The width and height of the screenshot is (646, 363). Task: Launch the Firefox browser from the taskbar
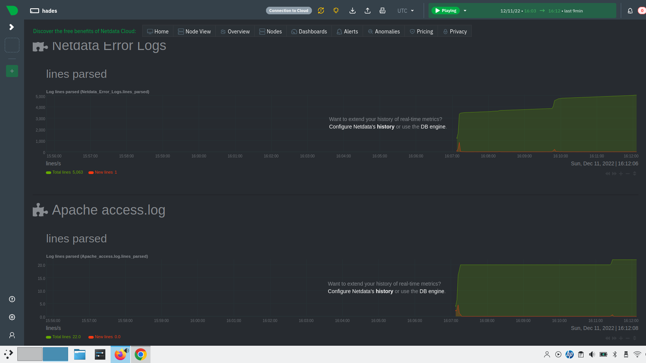[x=120, y=354]
